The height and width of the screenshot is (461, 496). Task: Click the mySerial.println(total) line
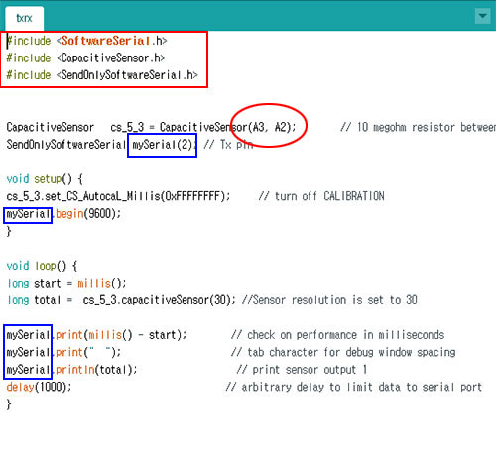click(x=71, y=370)
